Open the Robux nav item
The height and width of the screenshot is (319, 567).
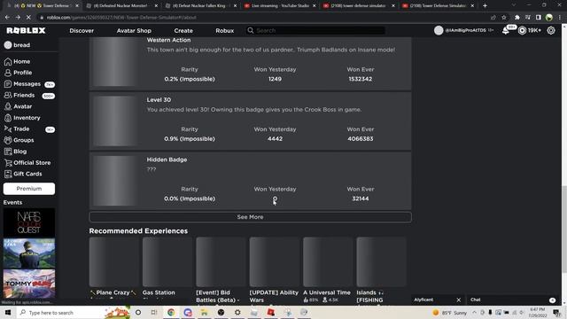click(224, 31)
